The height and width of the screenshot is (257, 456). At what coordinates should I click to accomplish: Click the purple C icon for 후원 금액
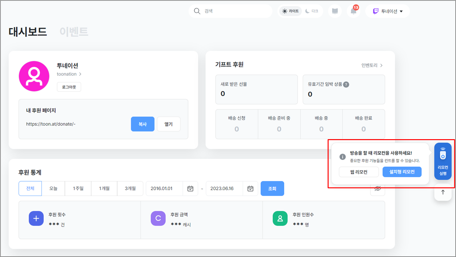tap(158, 218)
